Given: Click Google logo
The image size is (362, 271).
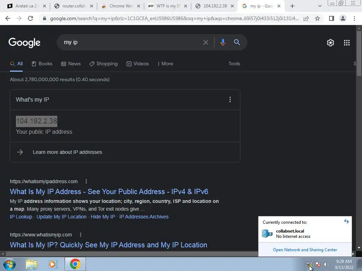Looking at the screenshot, I should pos(24,43).
